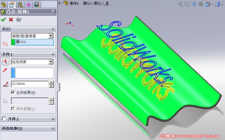Screen dimensions: 225x140
Task: Click the D1 depth icon
Action: 6,84
